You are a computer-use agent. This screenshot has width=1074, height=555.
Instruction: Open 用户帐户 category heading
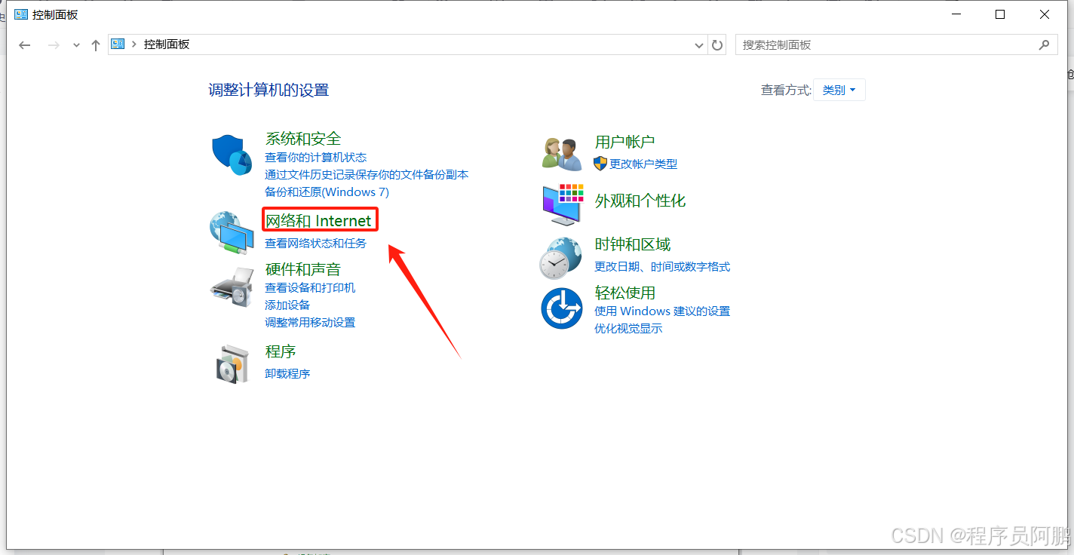624,142
